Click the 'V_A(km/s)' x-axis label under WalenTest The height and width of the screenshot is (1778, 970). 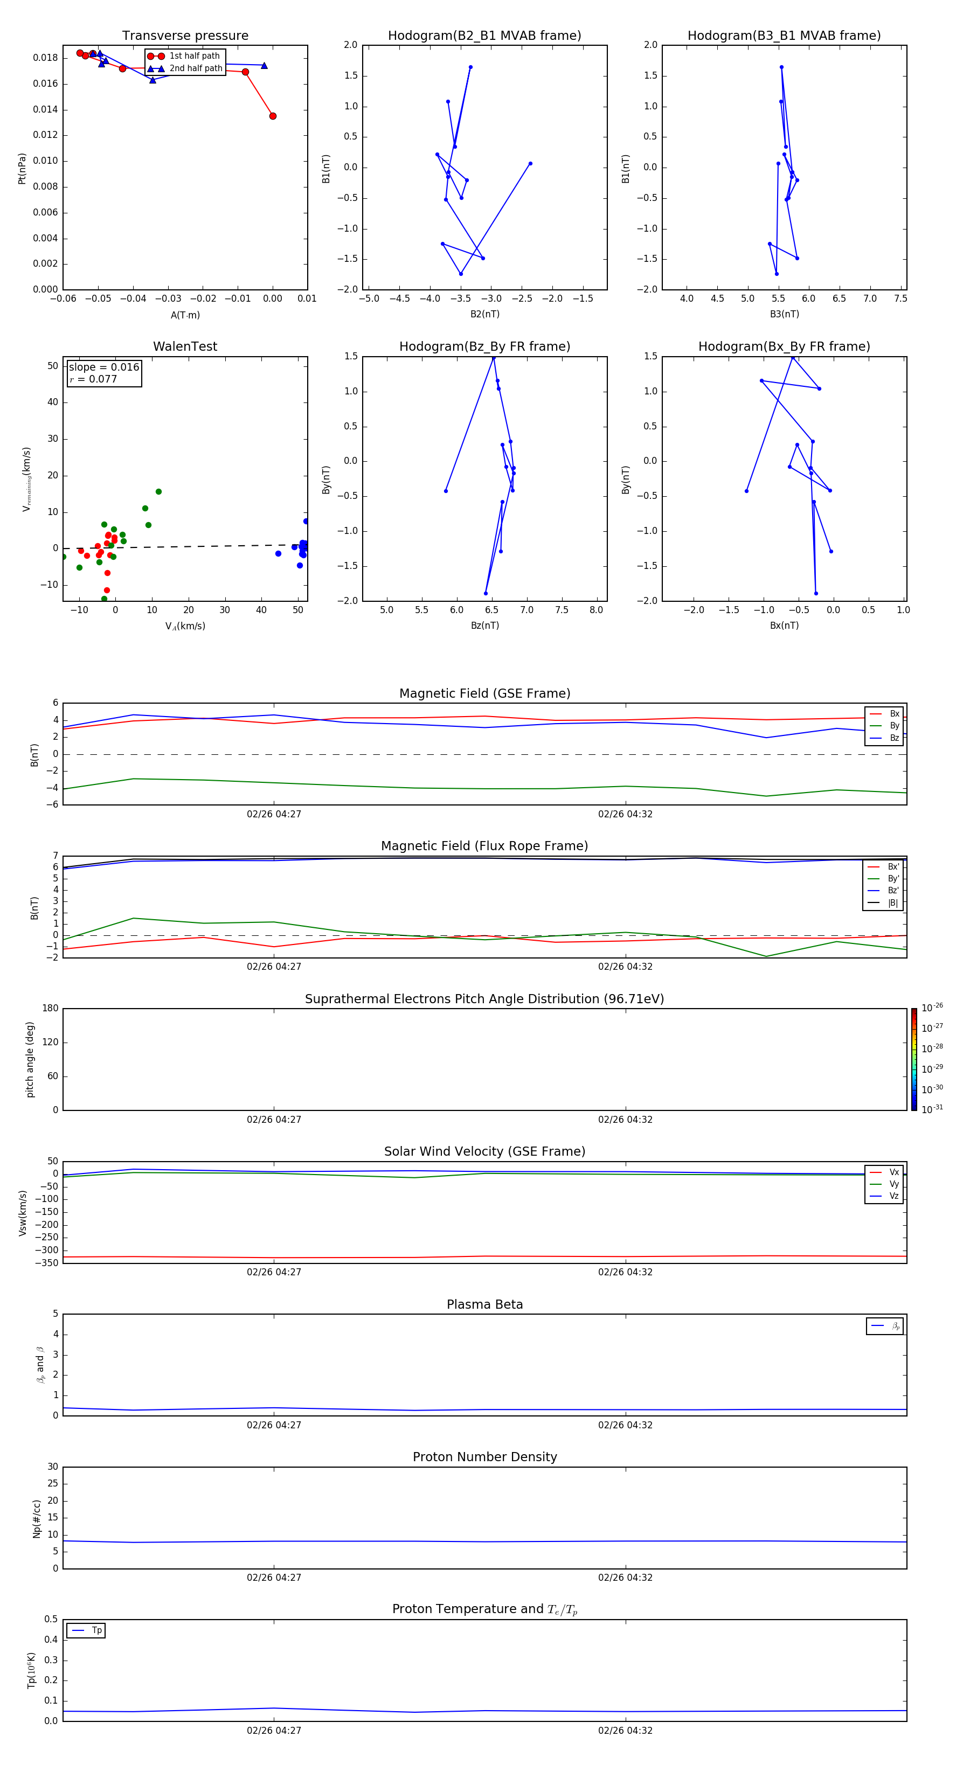coord(185,627)
